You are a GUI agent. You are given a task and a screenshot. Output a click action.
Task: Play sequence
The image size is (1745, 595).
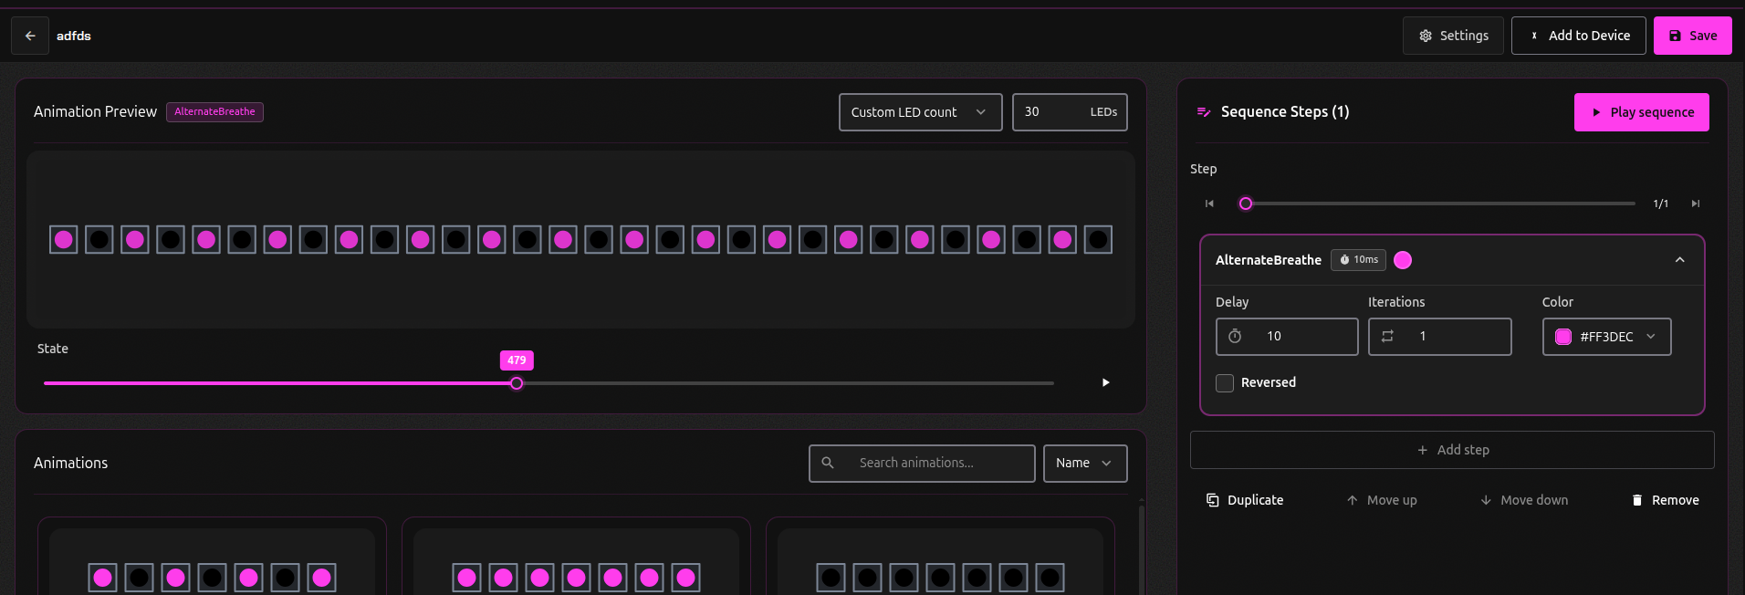pos(1641,112)
